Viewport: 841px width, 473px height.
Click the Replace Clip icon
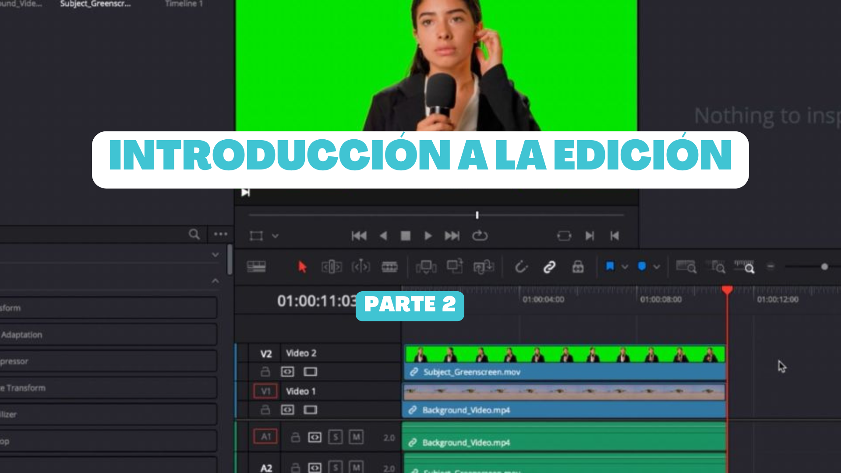(x=484, y=266)
